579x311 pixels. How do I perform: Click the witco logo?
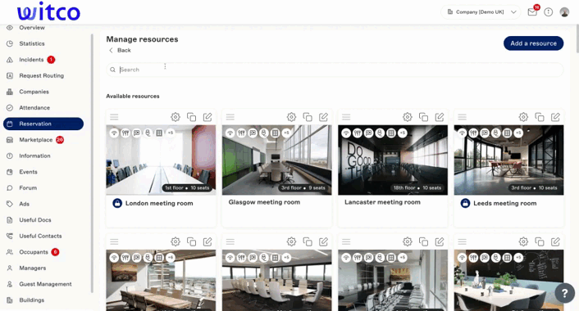click(x=48, y=12)
